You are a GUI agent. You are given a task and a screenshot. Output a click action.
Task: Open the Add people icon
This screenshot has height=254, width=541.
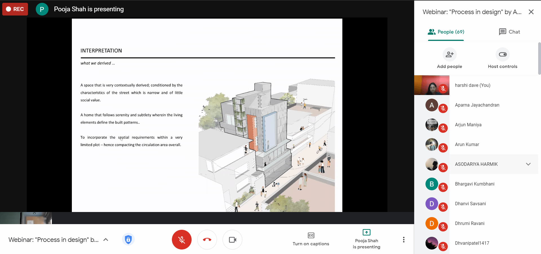point(449,54)
